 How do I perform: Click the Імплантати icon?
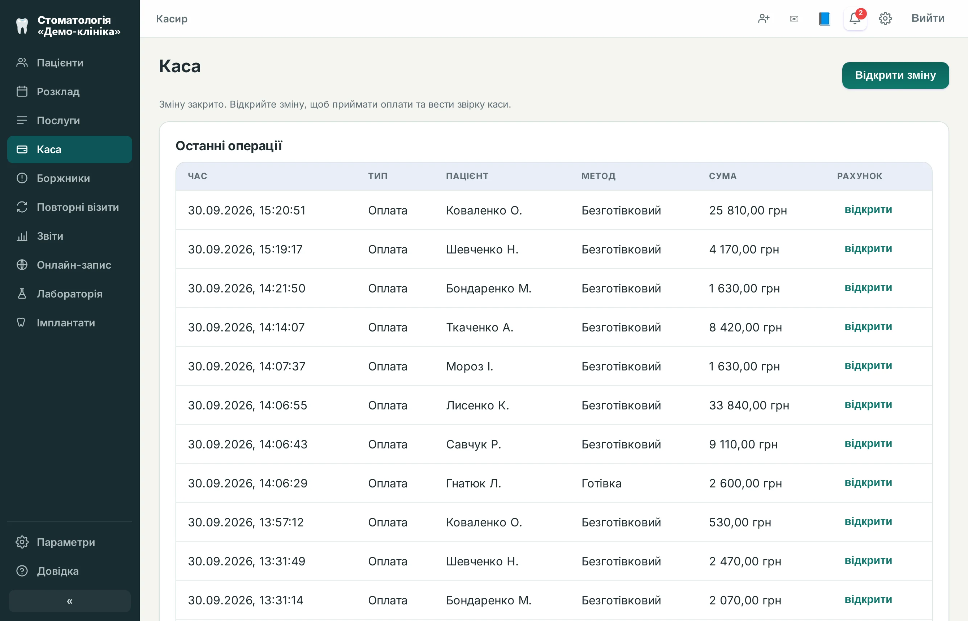21,322
